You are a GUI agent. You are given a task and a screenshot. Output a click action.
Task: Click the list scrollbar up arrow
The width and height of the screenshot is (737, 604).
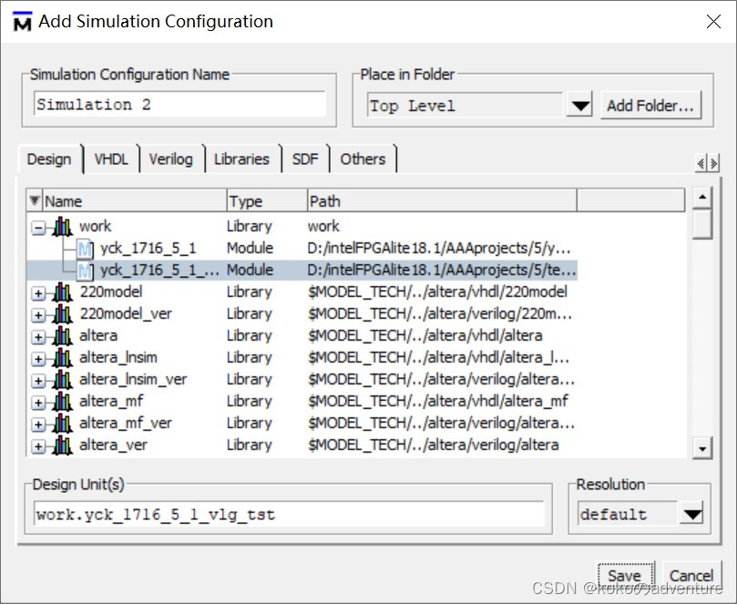tap(702, 197)
